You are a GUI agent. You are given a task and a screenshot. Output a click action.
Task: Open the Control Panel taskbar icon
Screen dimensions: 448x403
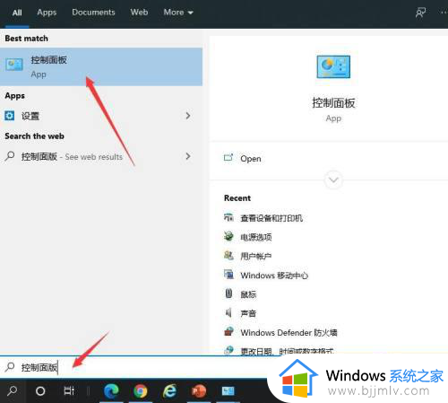coord(228,390)
